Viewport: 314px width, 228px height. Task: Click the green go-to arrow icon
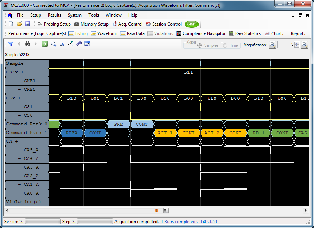point(45,44)
